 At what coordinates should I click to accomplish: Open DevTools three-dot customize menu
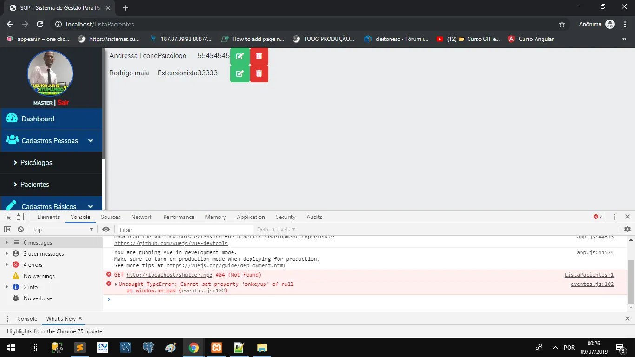pos(615,217)
